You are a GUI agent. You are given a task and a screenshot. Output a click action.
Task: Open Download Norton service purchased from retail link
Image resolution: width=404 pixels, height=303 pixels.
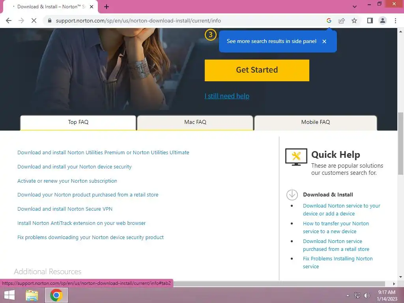[x=336, y=245]
